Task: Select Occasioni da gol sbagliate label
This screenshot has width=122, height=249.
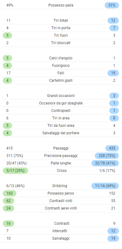Action: [x=61, y=103]
